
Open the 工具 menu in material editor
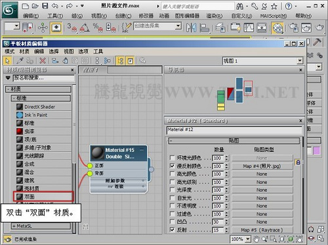click(x=98, y=51)
